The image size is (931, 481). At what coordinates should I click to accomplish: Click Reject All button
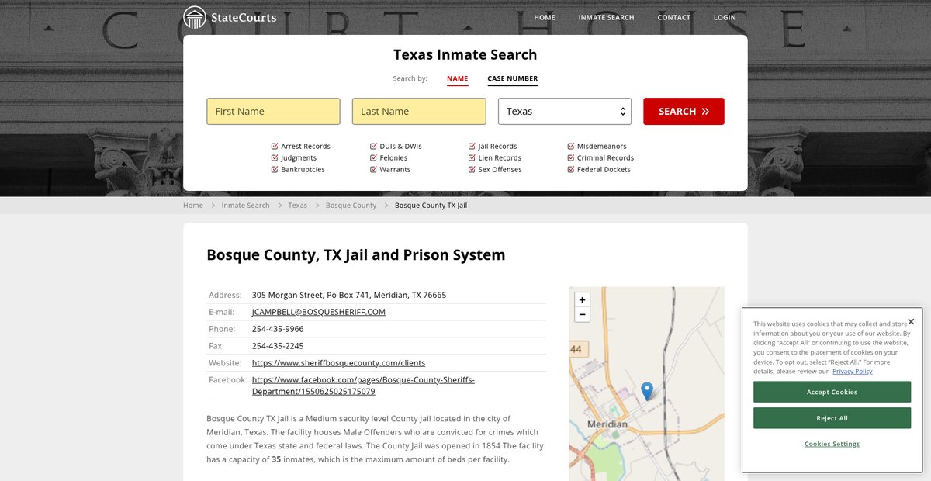tap(832, 418)
